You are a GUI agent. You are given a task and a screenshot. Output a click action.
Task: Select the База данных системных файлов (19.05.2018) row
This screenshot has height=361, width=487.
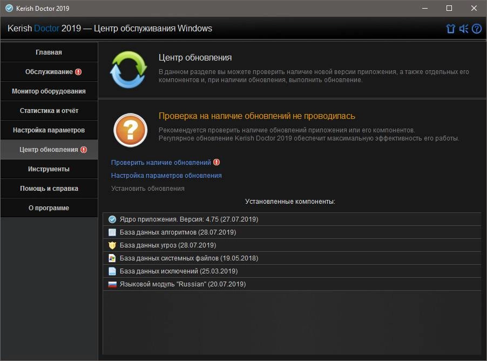tap(292, 258)
